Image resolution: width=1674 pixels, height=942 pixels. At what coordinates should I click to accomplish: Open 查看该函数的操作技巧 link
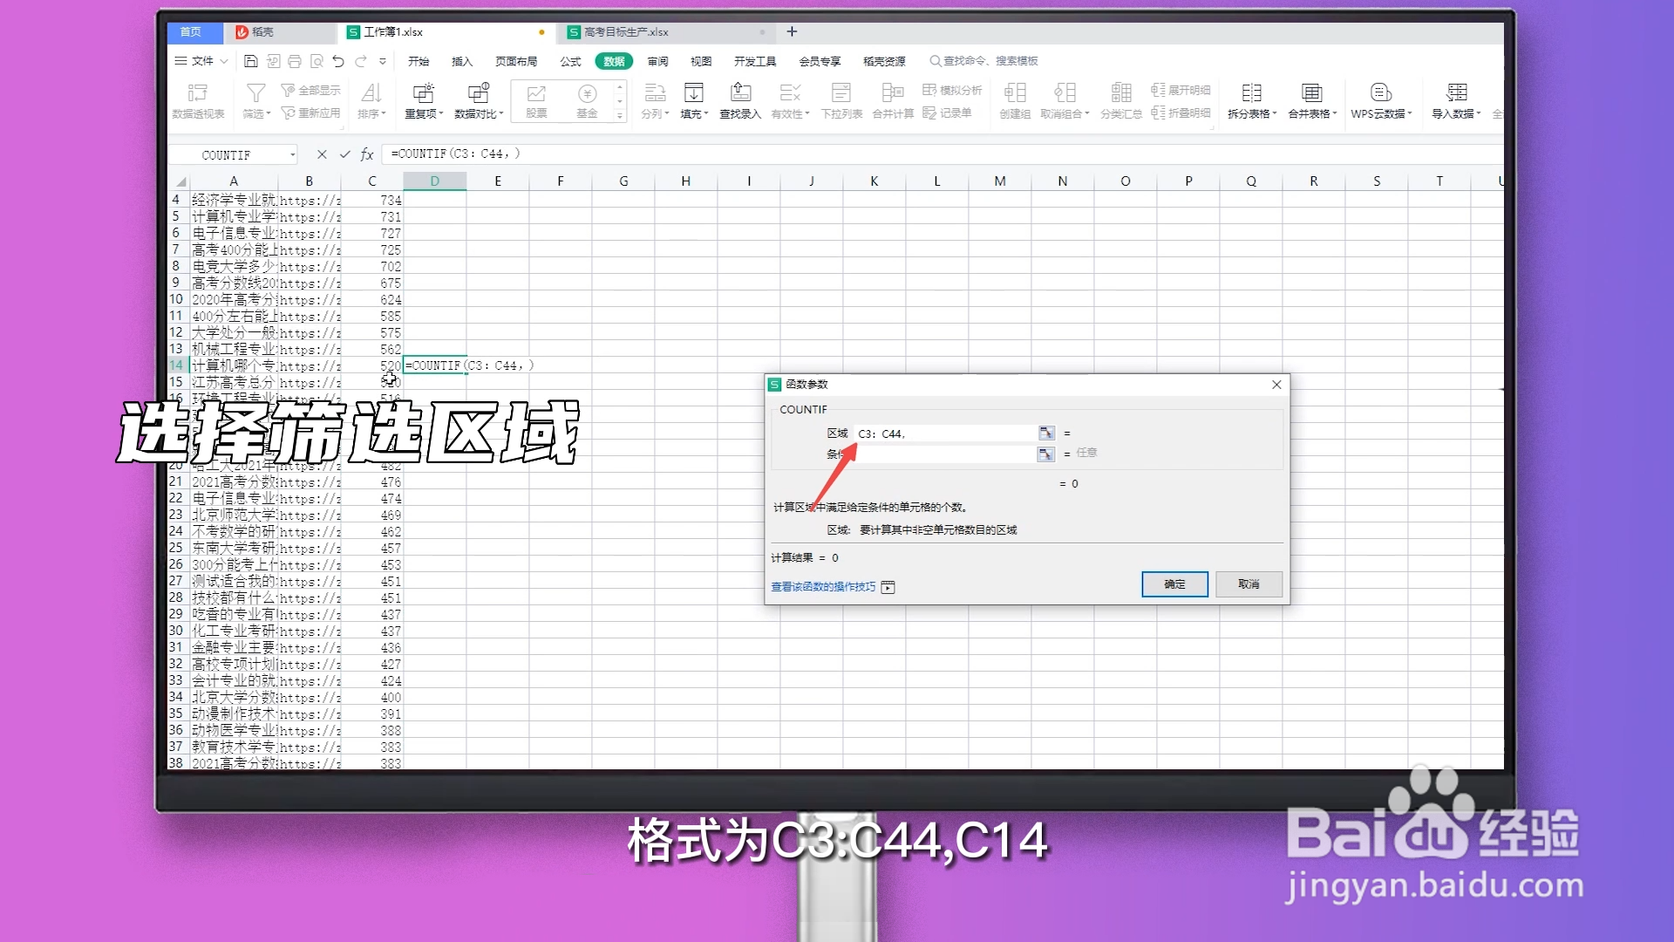click(823, 587)
